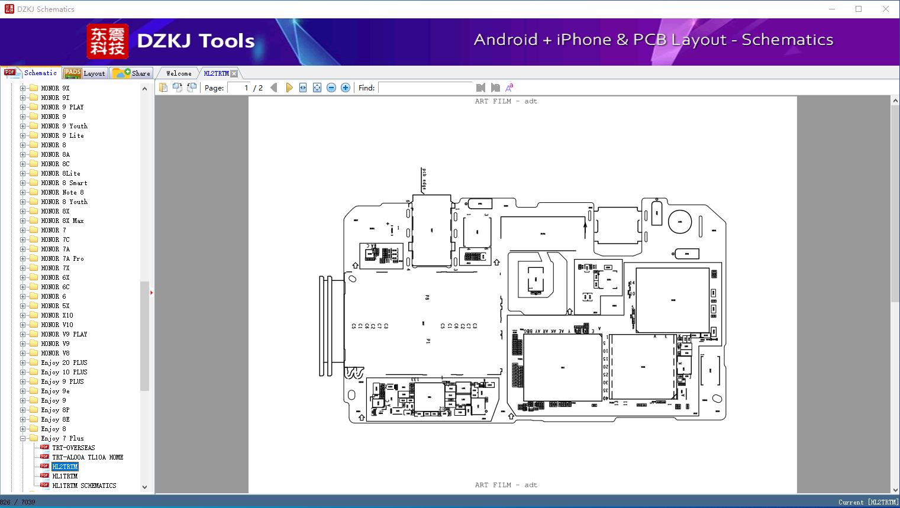The height and width of the screenshot is (508, 900).
Task: Expand the HONOR V10 tree node
Action: coord(23,325)
